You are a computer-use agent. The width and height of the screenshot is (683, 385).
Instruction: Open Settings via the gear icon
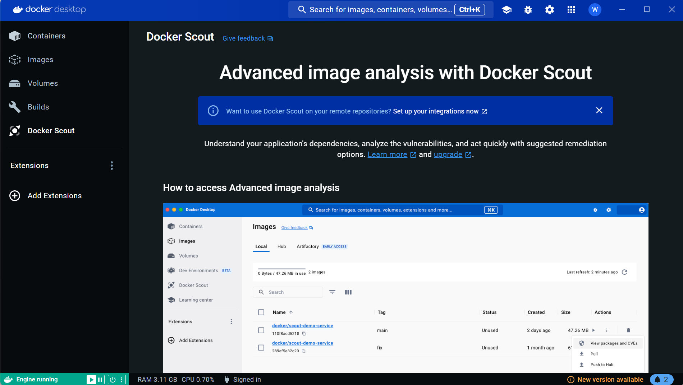coord(550,10)
